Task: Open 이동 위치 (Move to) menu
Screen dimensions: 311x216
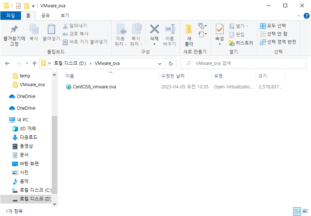Action: pos(120,35)
